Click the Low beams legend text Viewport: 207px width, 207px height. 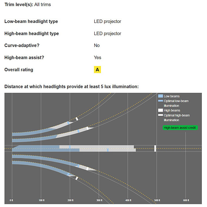coord(172,96)
